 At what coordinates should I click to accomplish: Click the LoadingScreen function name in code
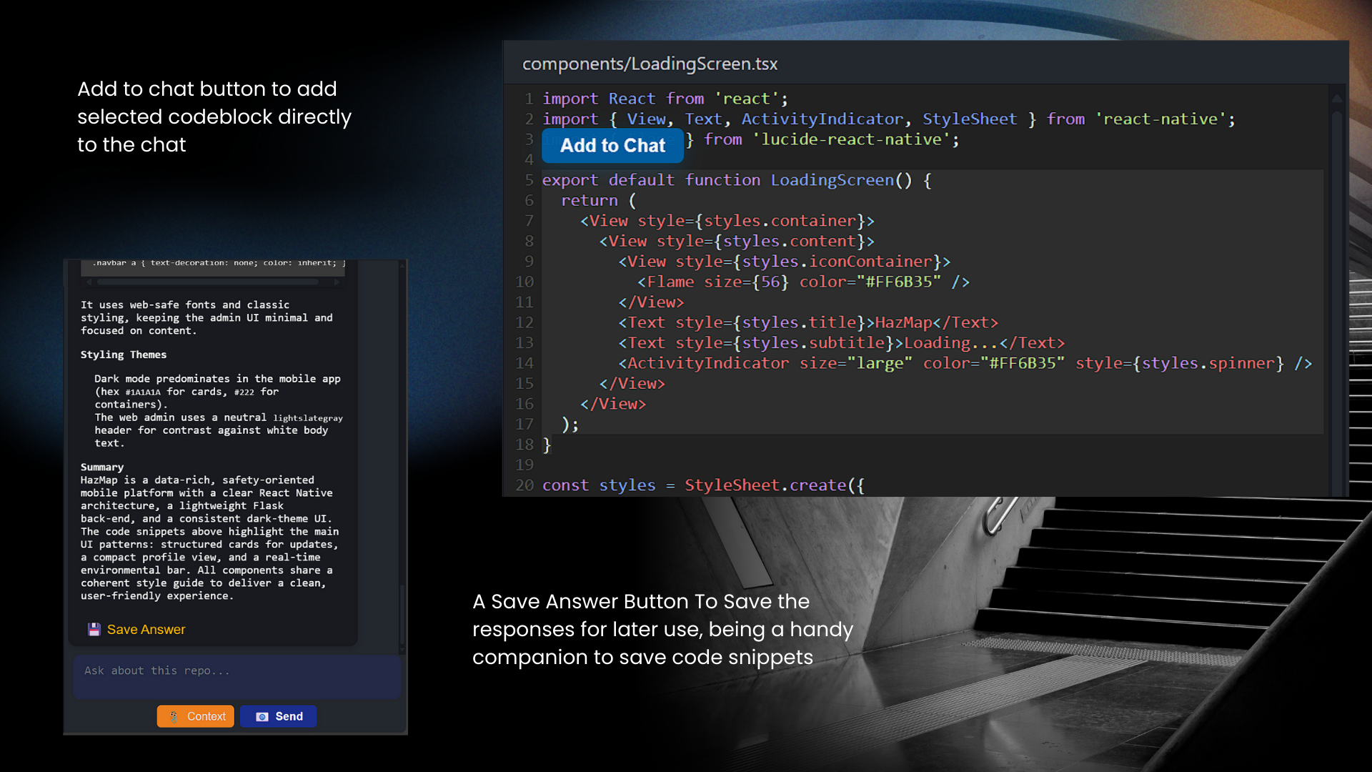pyautogui.click(x=832, y=180)
